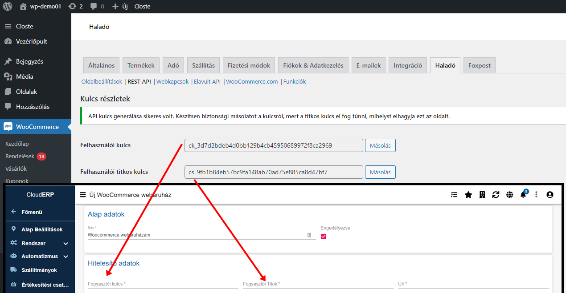The image size is (566, 293).
Task: Click the refresh sync icon in CloudERP
Action: 496,195
